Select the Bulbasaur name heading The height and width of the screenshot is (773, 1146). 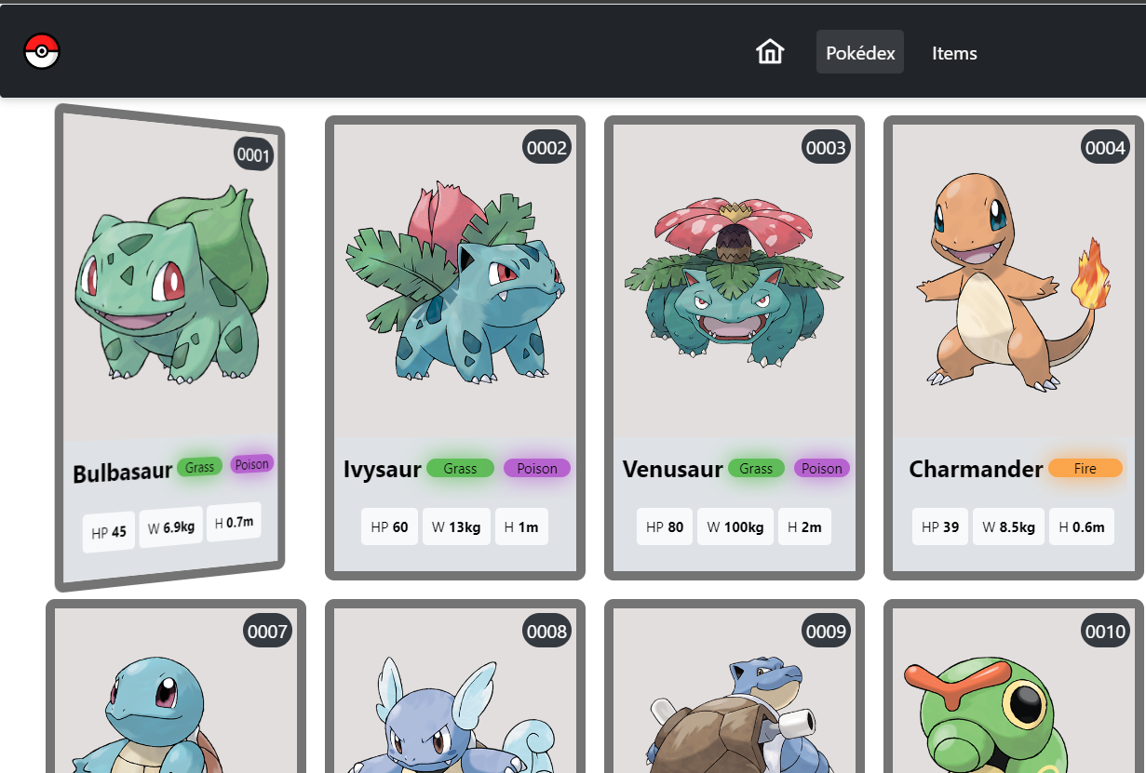pos(122,473)
